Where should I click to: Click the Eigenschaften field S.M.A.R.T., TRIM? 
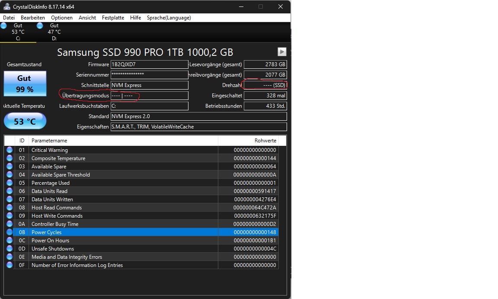198,127
